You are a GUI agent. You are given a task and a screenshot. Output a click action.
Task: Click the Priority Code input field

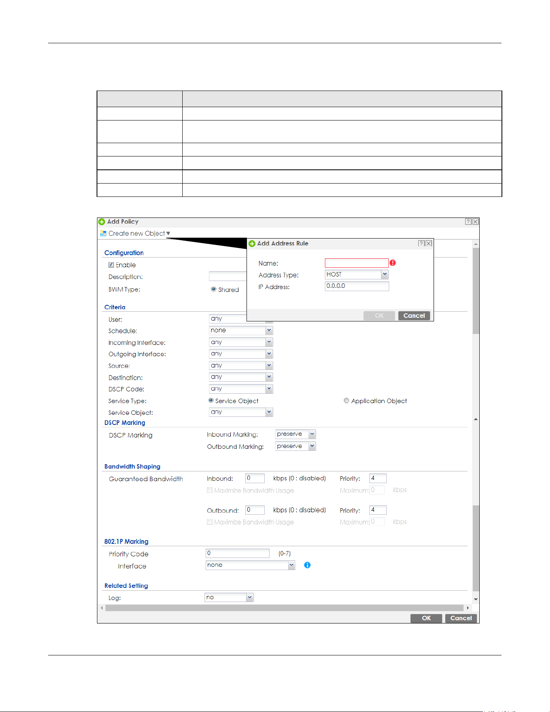click(238, 554)
